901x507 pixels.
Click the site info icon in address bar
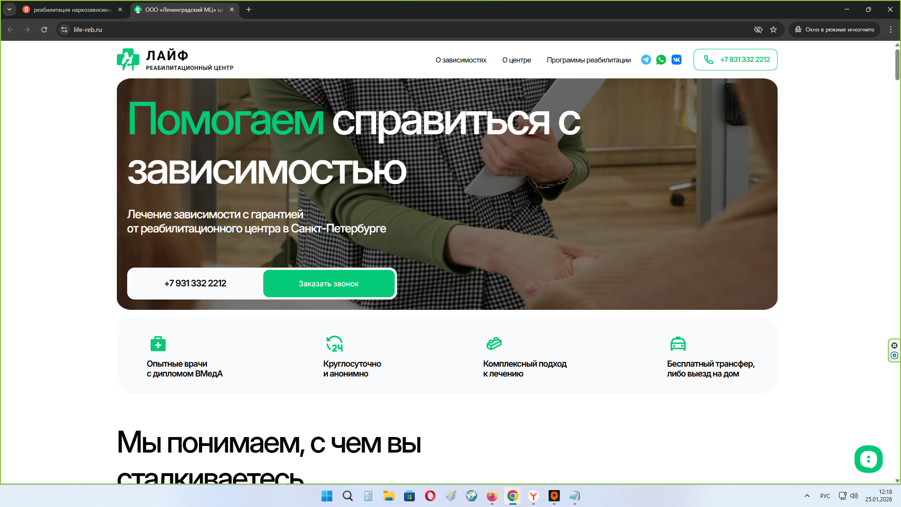tap(64, 30)
